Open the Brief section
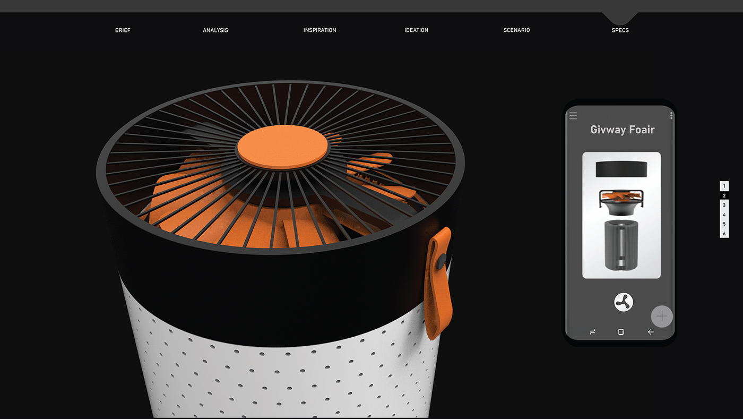Viewport: 743px width, 419px height. pyautogui.click(x=123, y=30)
